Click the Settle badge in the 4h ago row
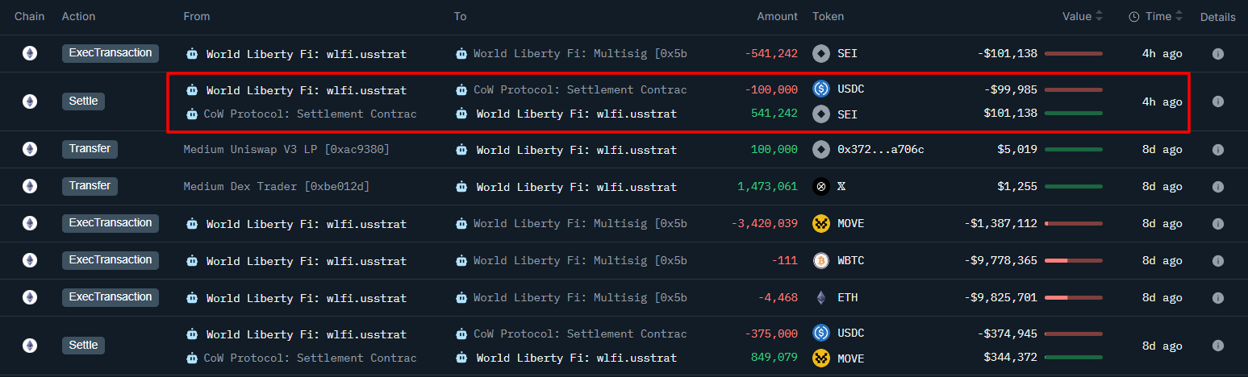Screen dimensions: 1248x377 point(84,101)
